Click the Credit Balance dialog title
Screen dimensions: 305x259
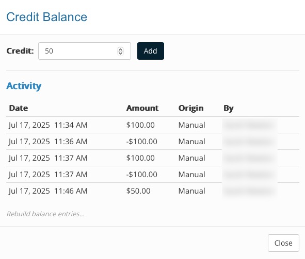tap(46, 17)
